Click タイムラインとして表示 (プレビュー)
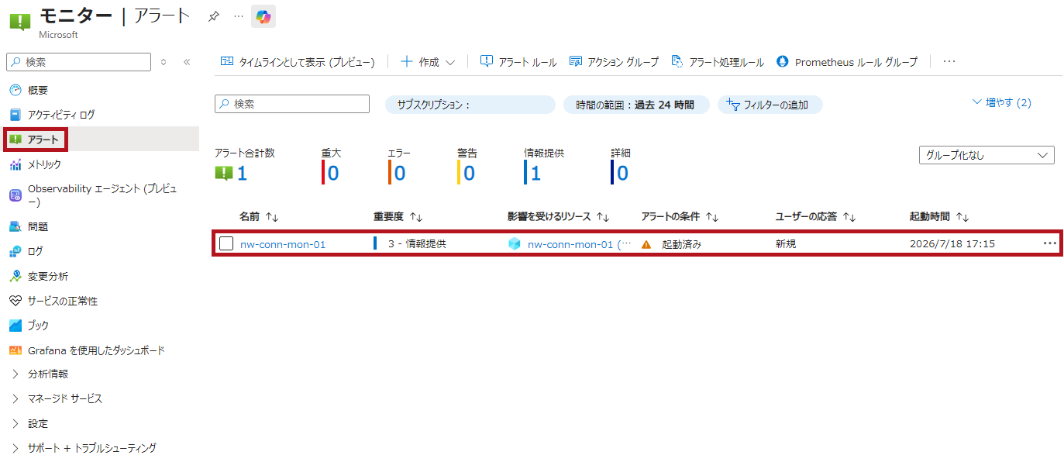This screenshot has height=462, width=1064. click(x=298, y=62)
